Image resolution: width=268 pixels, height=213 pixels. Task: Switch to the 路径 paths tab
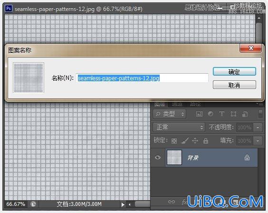click(195, 104)
